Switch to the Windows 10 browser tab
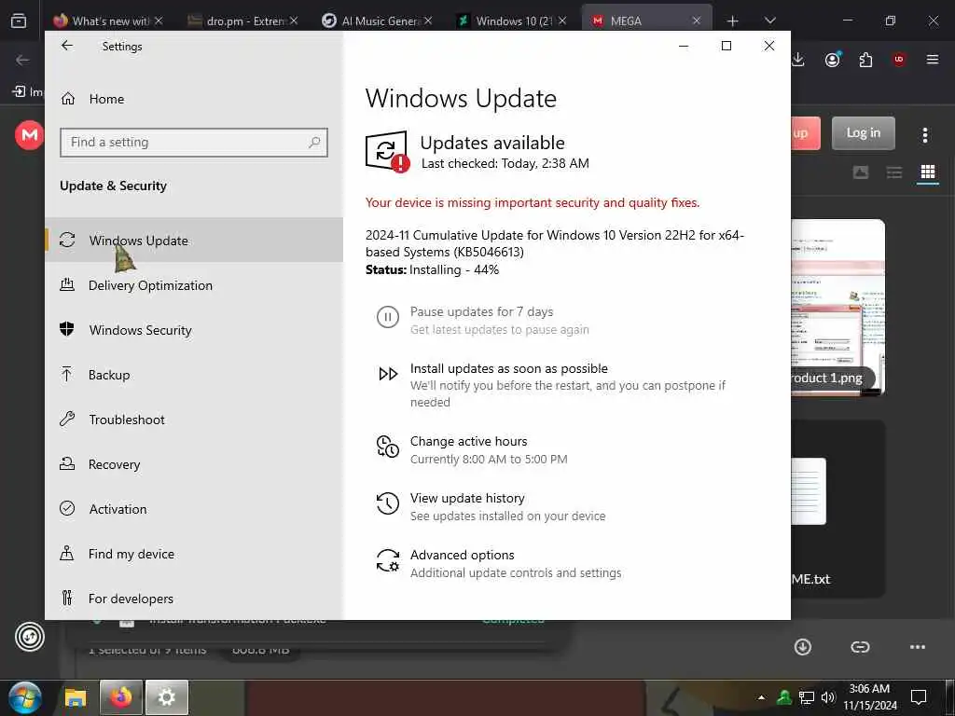Screen dimensions: 955x716 coord(511,21)
